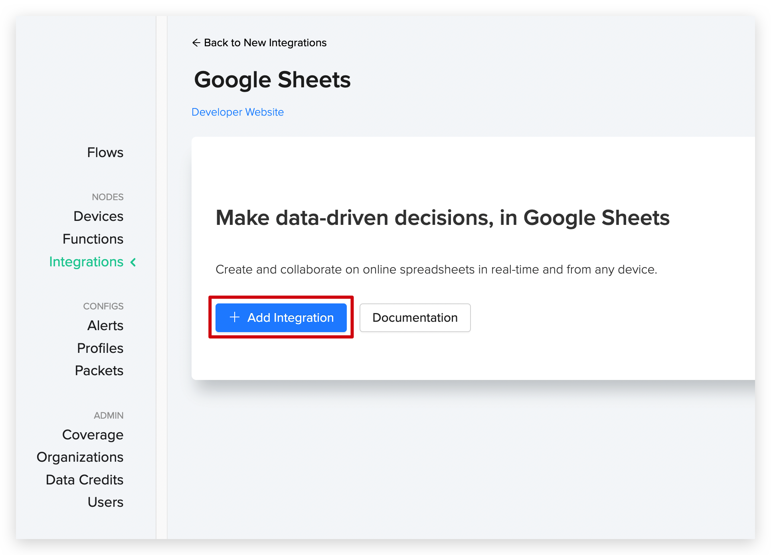Open the Flows page in the sidebar
Screen dimensions: 771x555
pyautogui.click(x=105, y=152)
